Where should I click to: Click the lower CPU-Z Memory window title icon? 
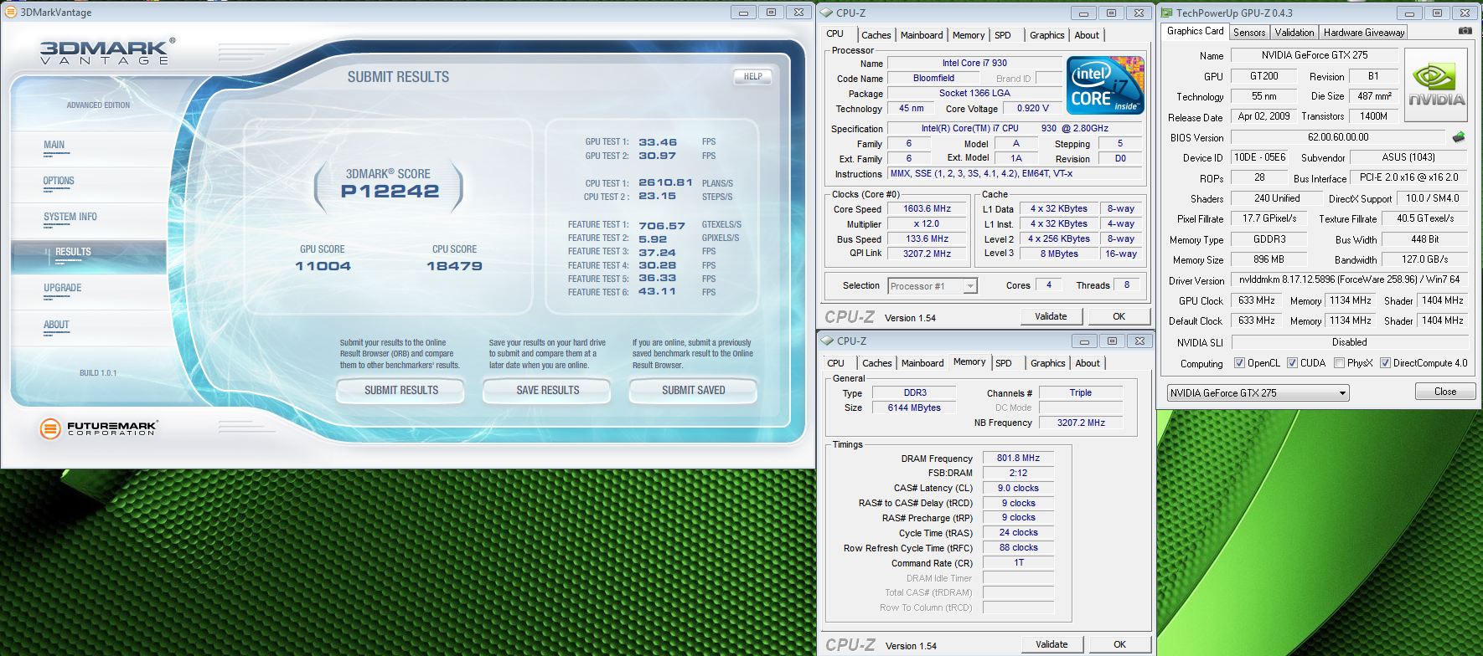pos(826,341)
